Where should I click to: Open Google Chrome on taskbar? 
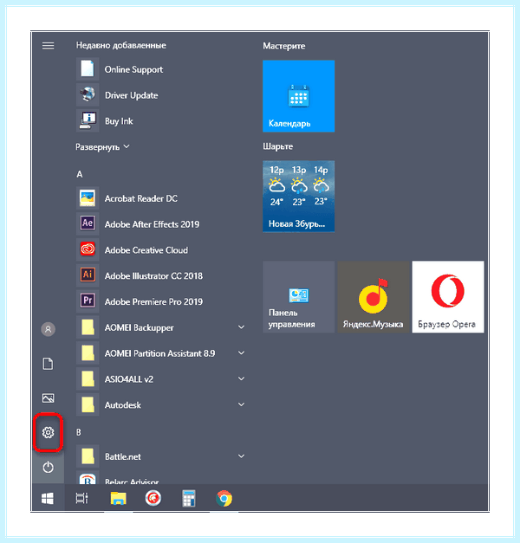pos(224,499)
